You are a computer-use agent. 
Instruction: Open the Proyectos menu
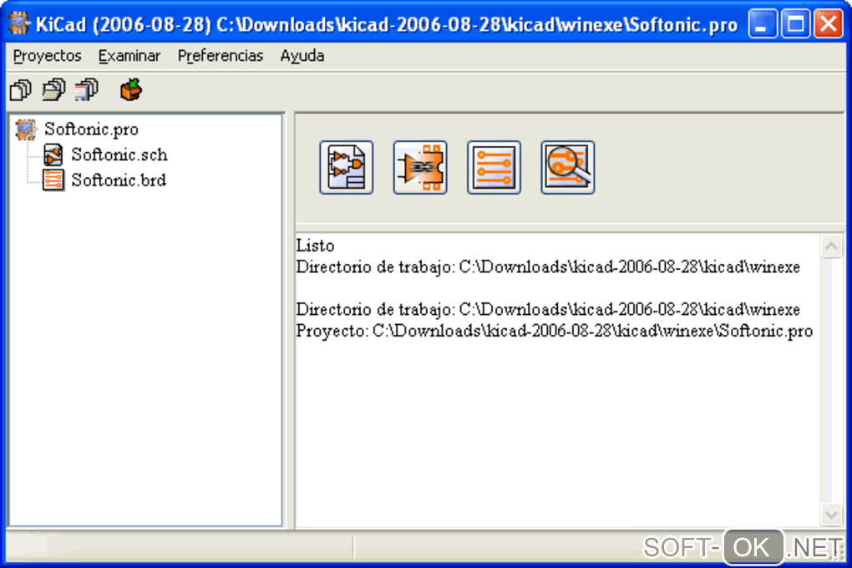pos(48,56)
